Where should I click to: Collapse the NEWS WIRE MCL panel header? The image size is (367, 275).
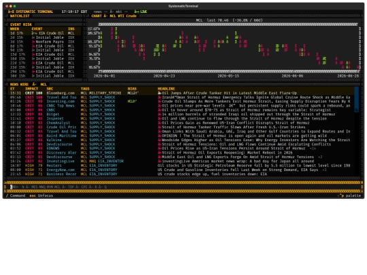(x=28, y=84)
